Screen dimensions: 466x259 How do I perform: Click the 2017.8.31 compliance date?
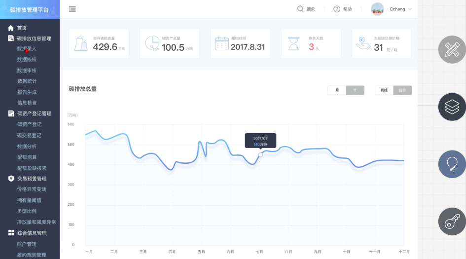248,47
